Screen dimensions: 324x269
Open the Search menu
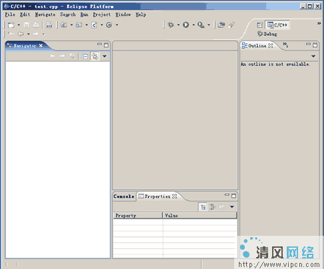pyautogui.click(x=68, y=15)
